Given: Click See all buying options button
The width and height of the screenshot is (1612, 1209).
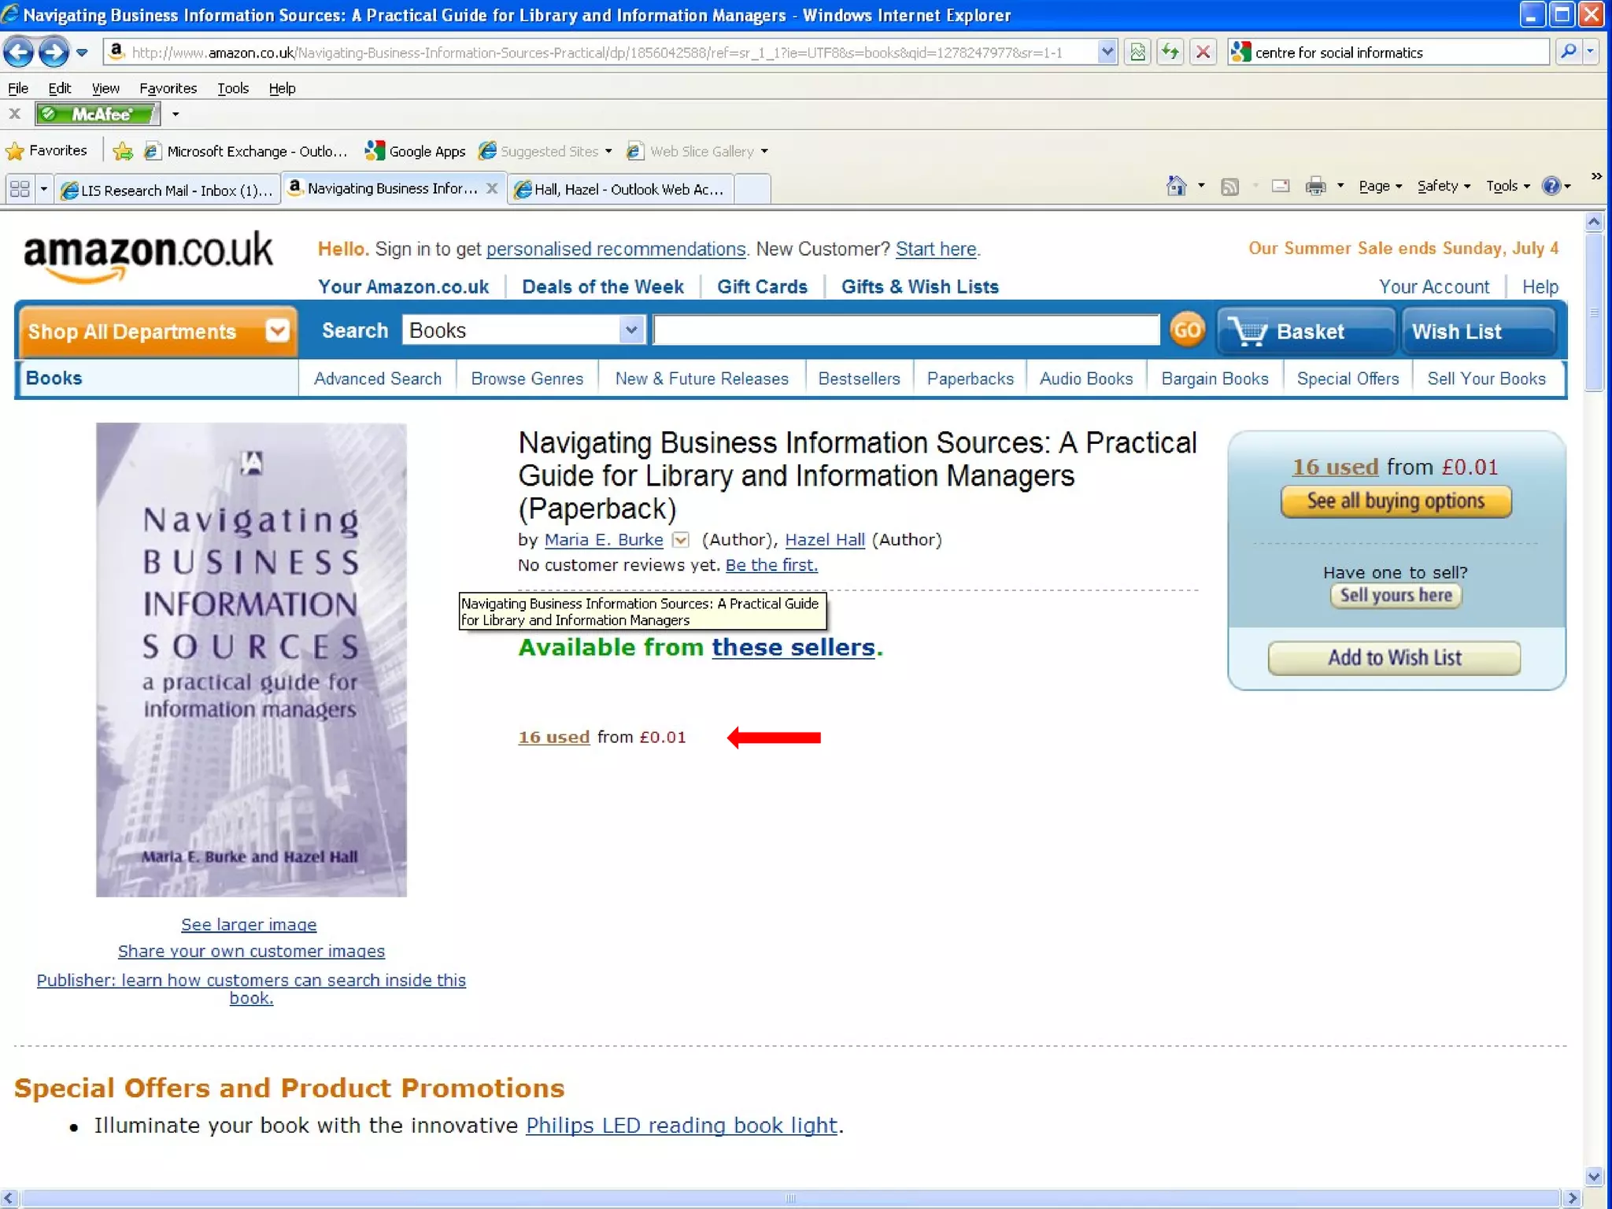Looking at the screenshot, I should click(1396, 501).
